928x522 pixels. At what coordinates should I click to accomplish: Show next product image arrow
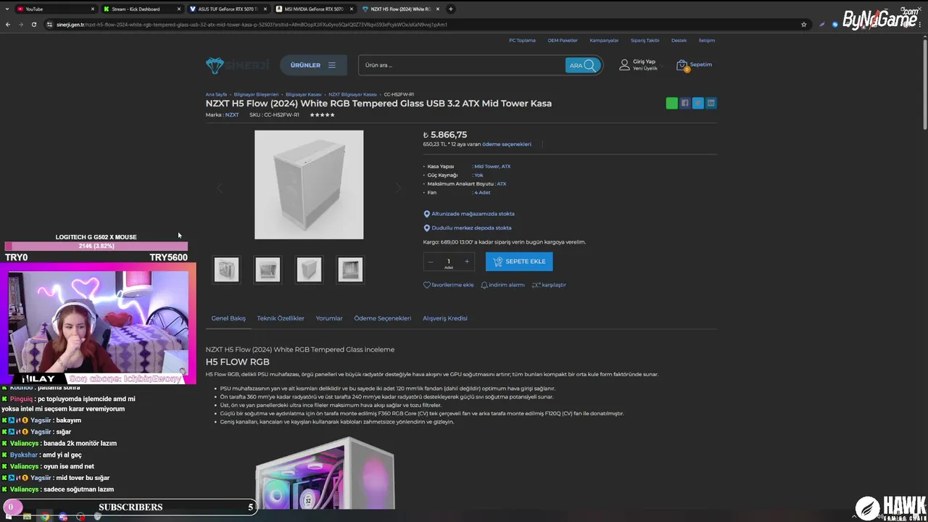pyautogui.click(x=398, y=188)
